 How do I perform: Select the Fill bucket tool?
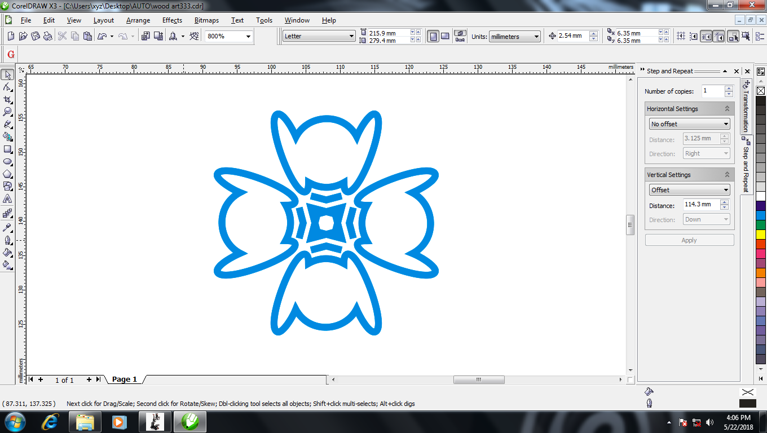(7, 253)
